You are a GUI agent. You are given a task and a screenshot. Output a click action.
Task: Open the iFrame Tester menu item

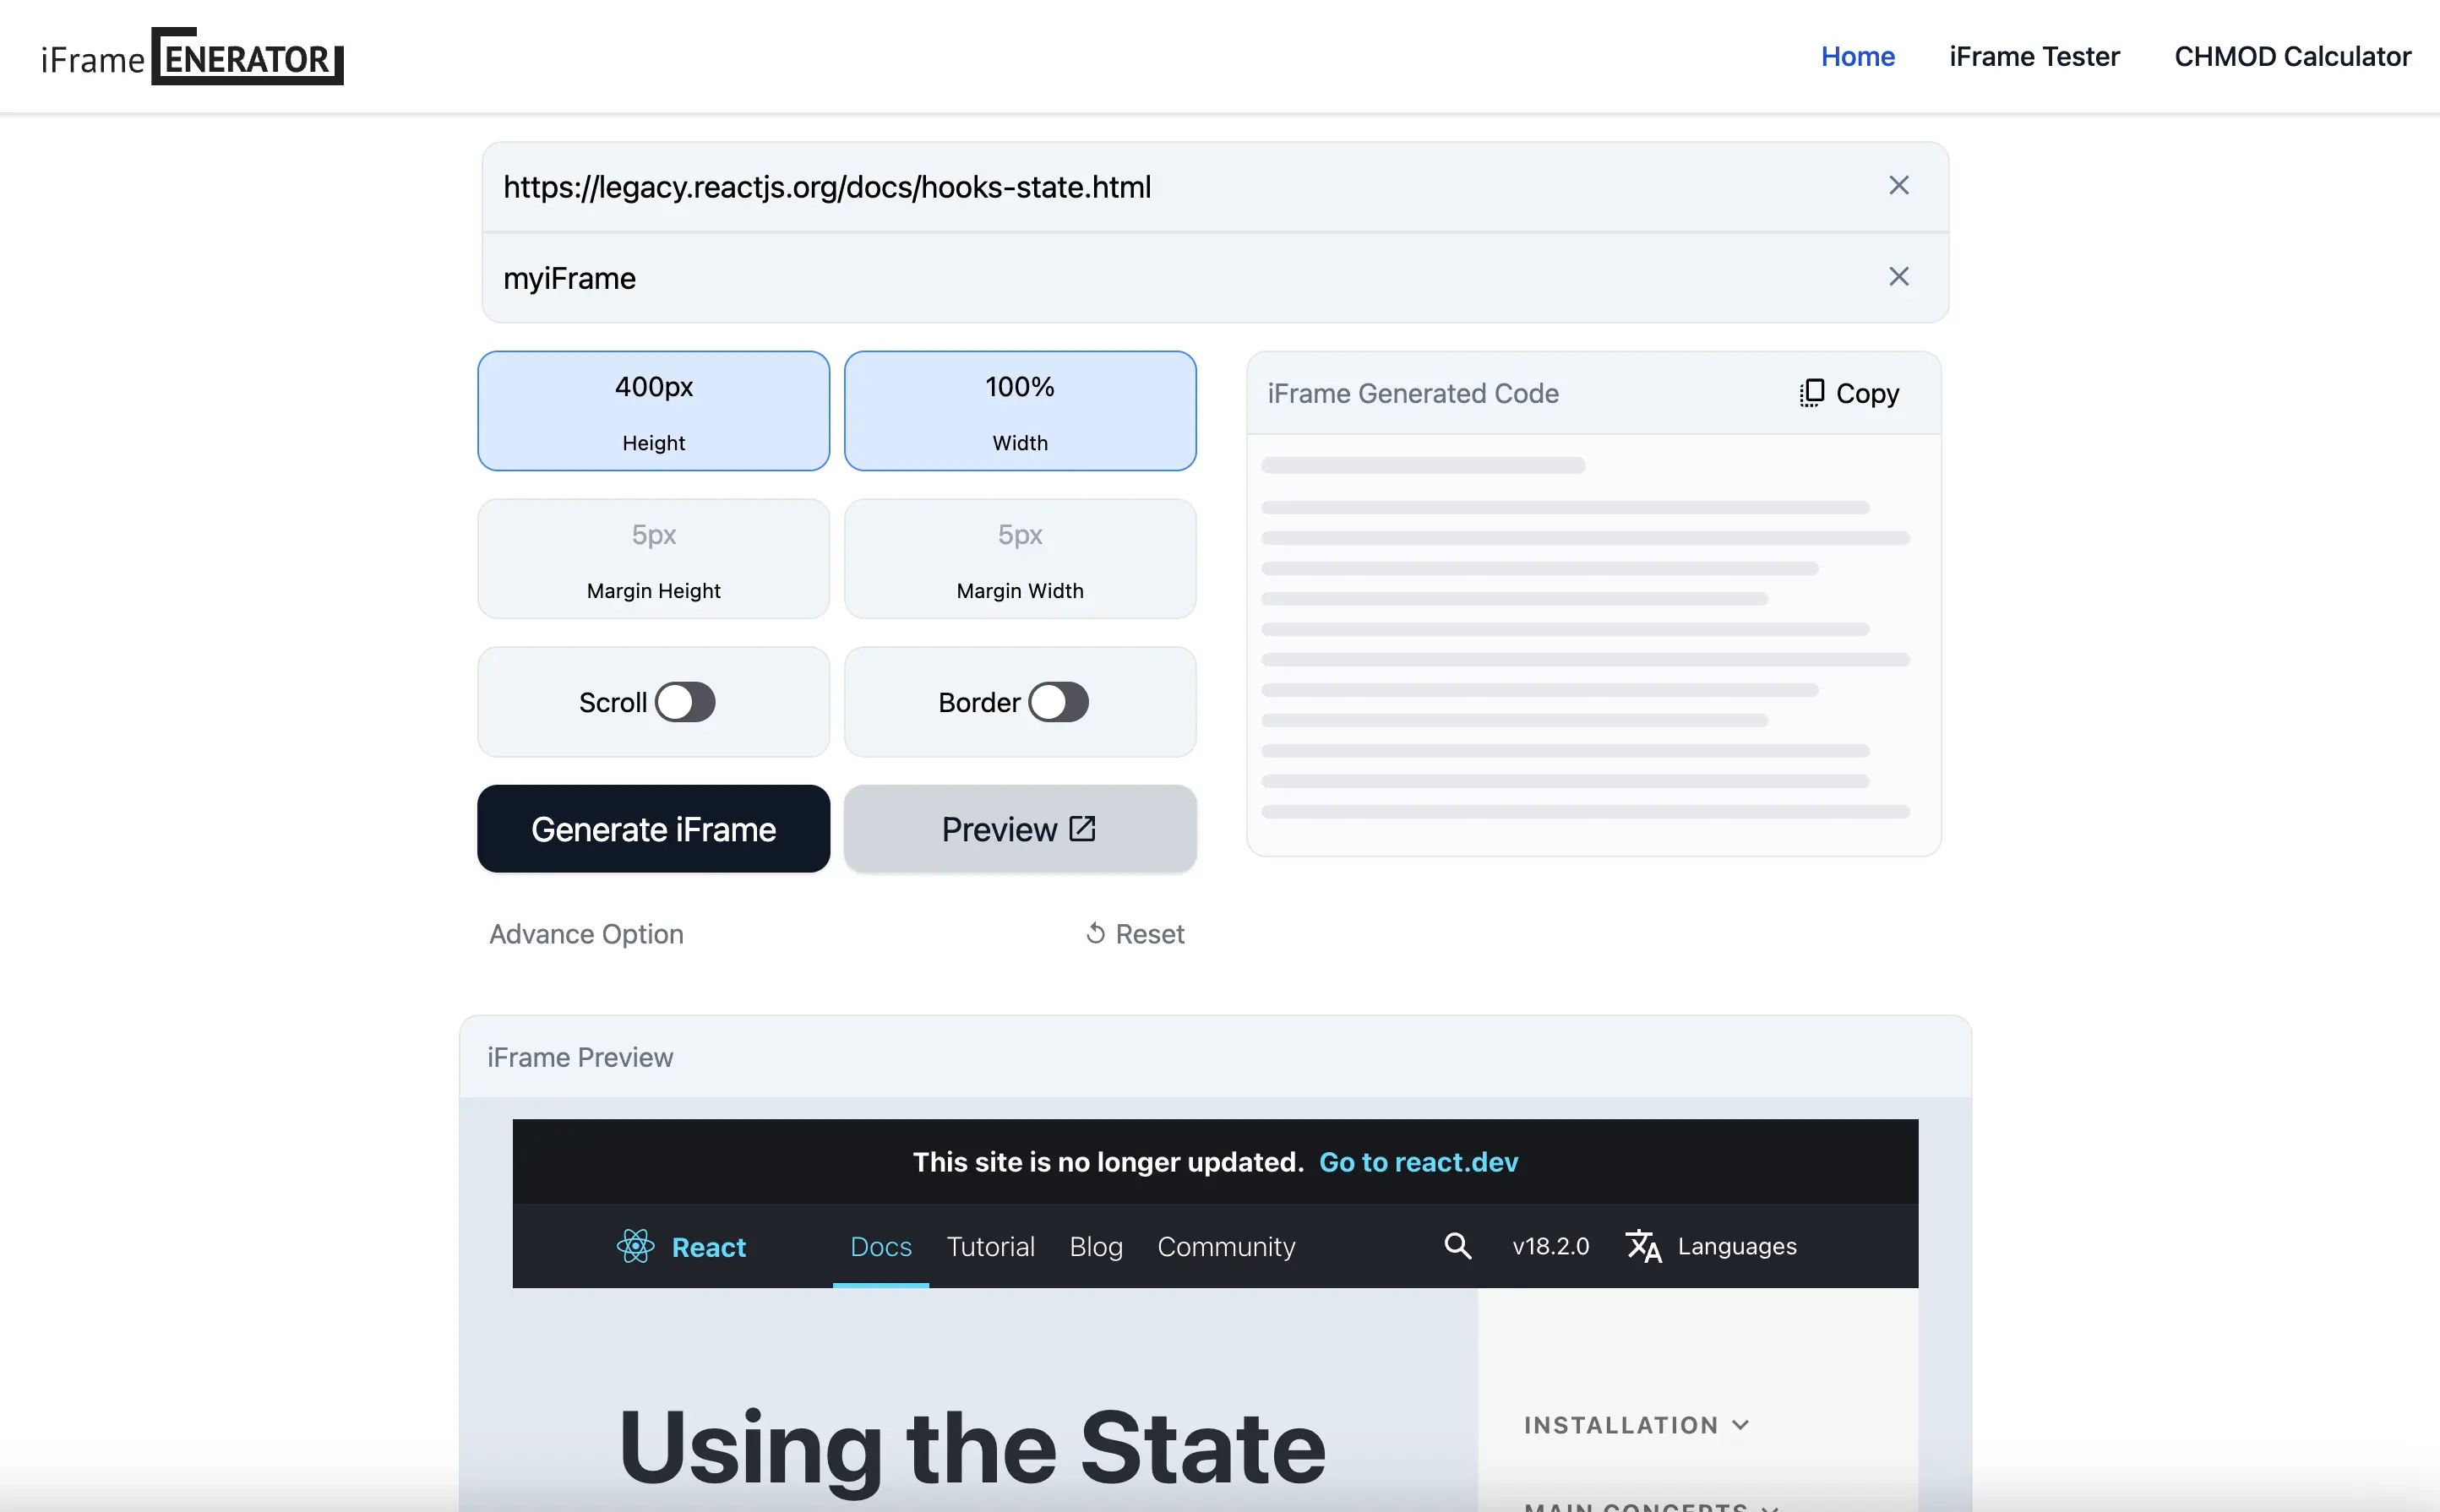point(2034,56)
